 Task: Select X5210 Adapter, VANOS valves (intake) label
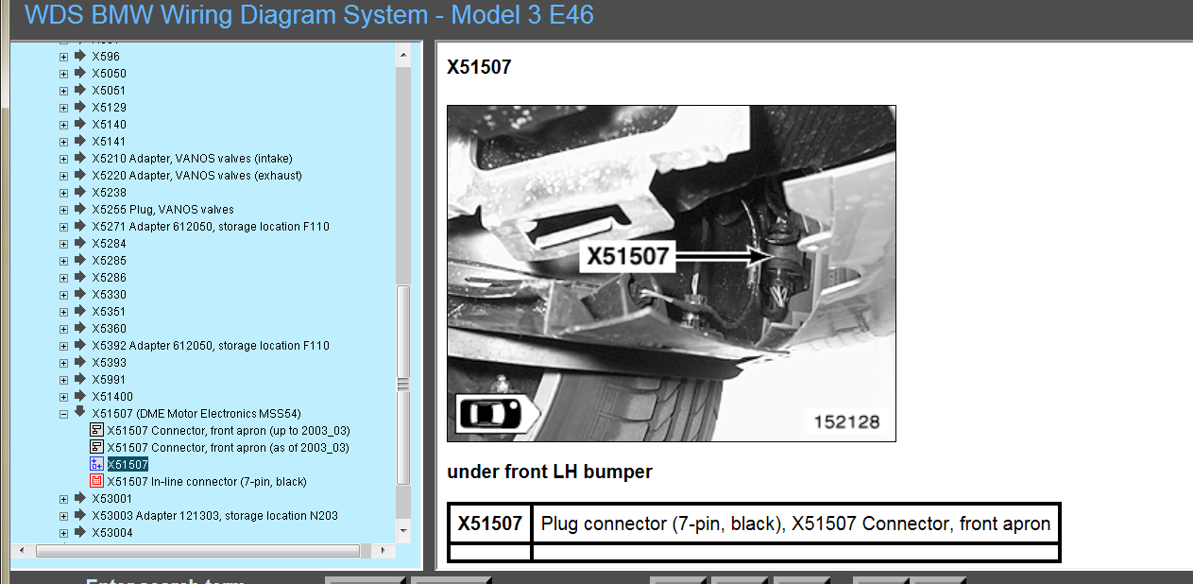pos(192,159)
